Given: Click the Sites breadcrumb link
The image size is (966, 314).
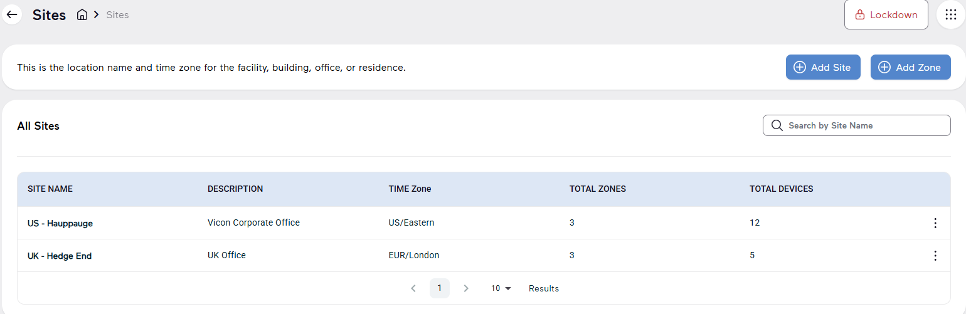Looking at the screenshot, I should [117, 15].
